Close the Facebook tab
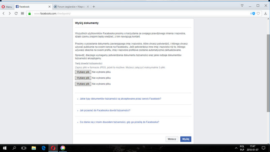This screenshot has height=152, width=270. (49, 7)
